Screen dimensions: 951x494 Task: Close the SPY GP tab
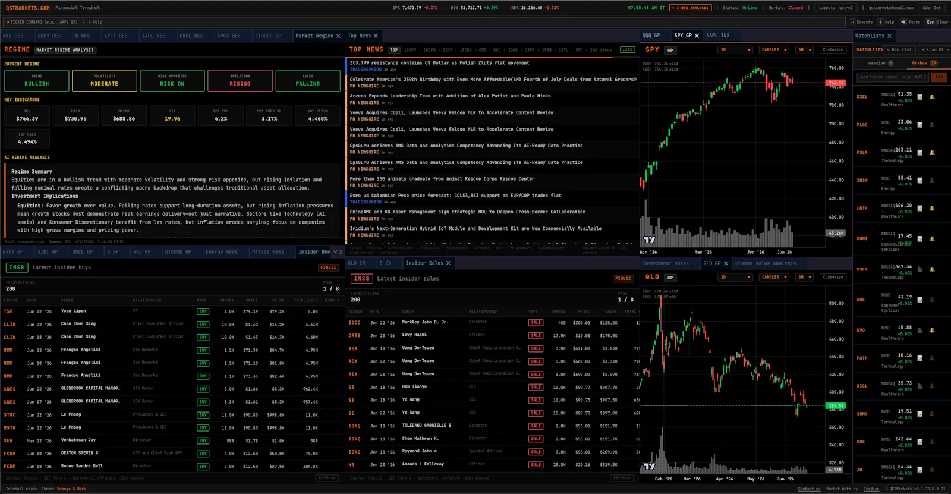(x=697, y=36)
